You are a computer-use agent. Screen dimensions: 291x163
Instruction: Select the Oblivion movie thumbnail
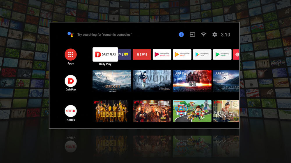coord(226,81)
